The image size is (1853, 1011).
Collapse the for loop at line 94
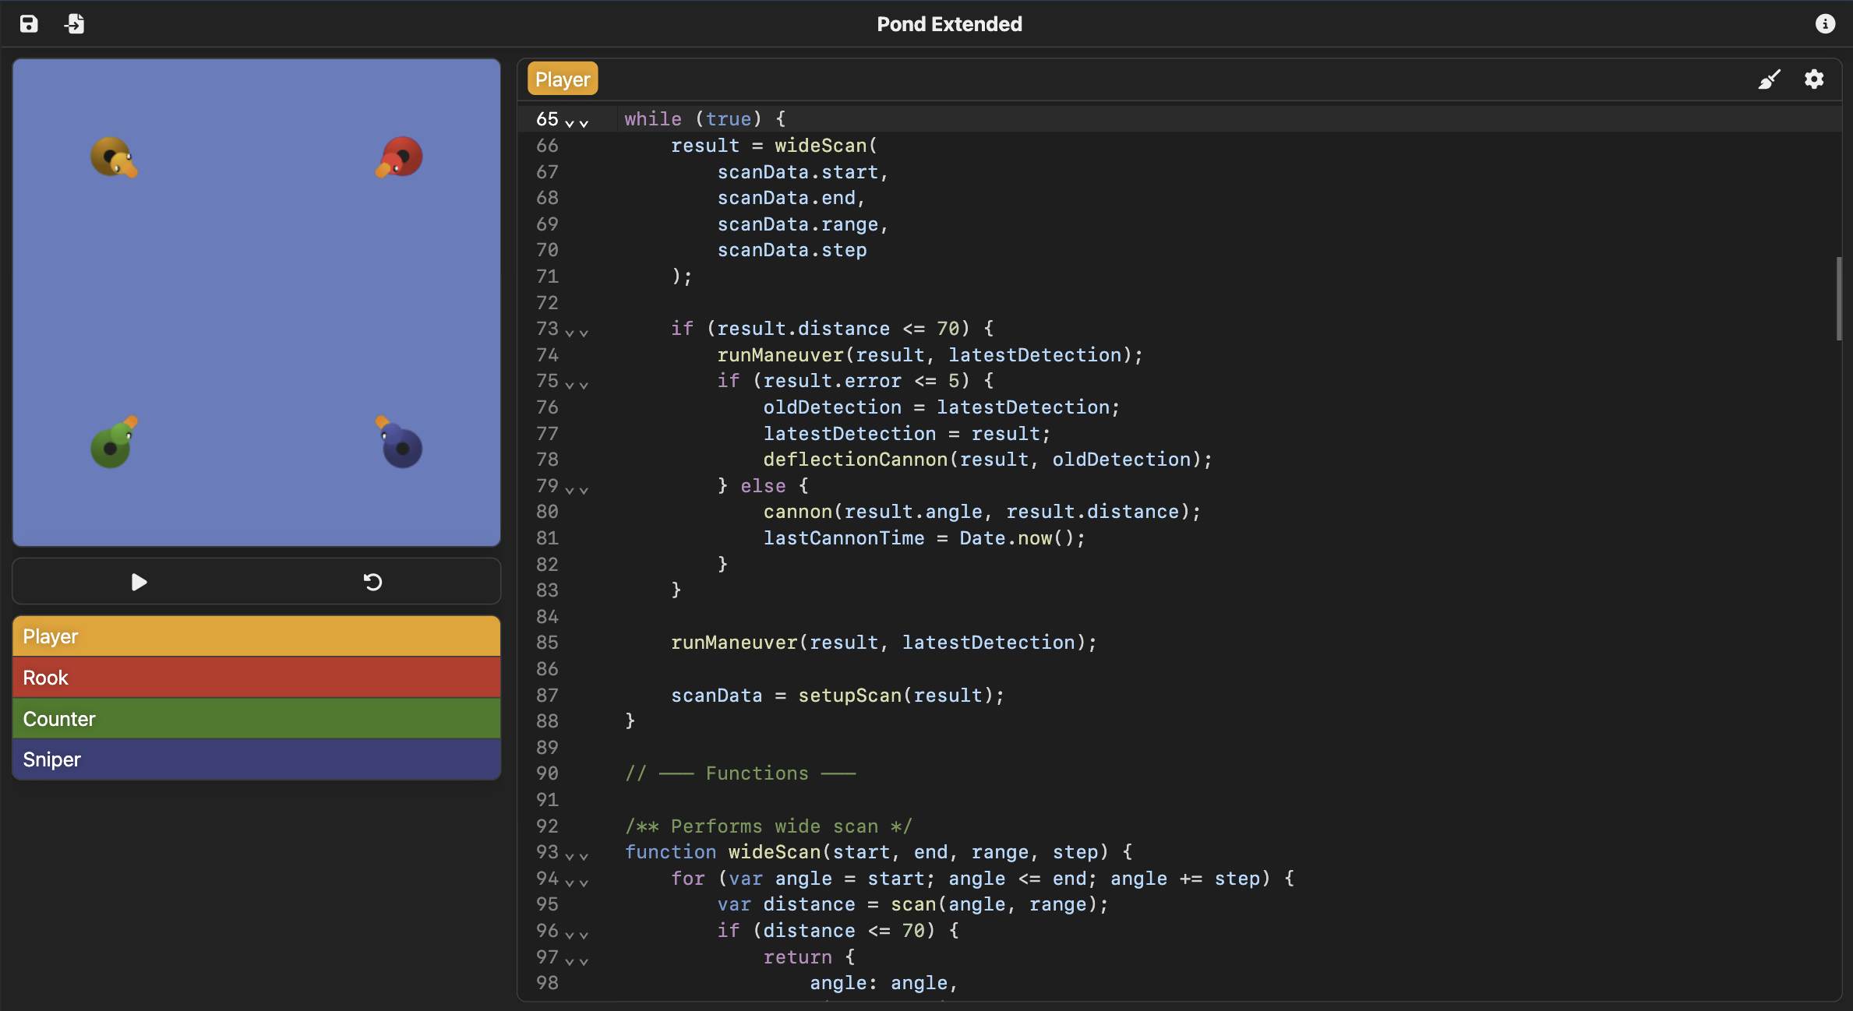(x=577, y=882)
